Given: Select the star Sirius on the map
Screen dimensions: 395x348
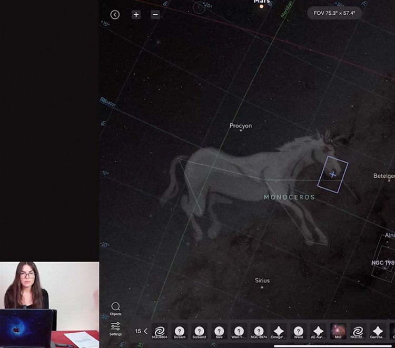Looking at the screenshot, I should pos(262,287).
